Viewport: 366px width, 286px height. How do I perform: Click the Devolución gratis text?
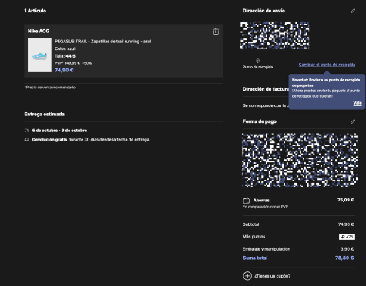49,140
